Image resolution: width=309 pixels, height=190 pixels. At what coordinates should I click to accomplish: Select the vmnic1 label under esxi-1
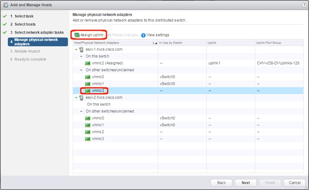coord(98,84)
